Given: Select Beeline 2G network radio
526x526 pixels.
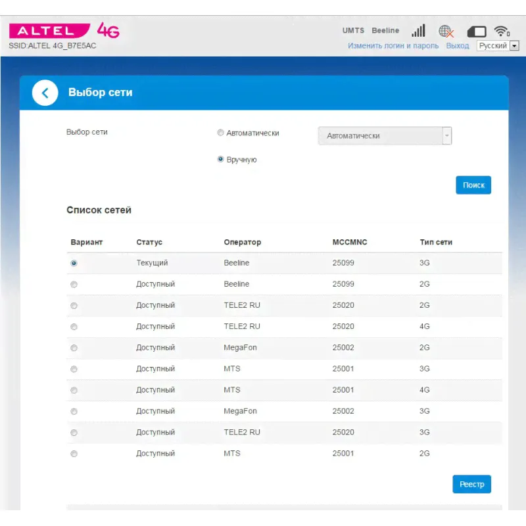Looking at the screenshot, I should 74,285.
